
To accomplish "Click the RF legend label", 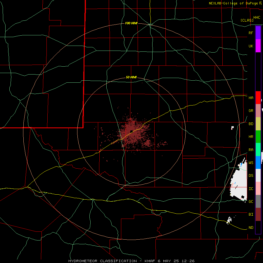I will [251, 33].
